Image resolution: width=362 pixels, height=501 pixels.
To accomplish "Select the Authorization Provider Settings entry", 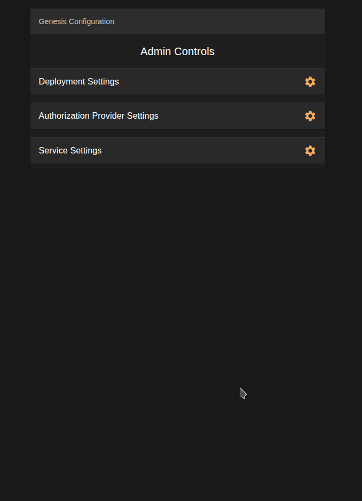I will point(98,116).
